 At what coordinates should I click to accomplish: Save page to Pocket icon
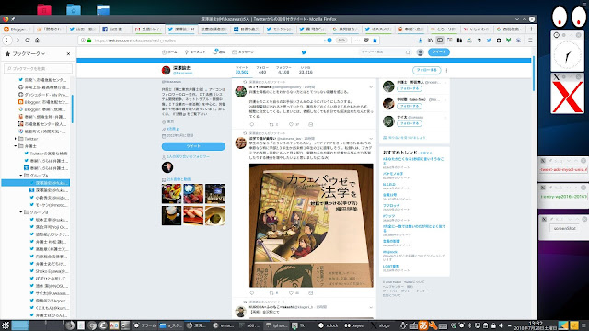click(x=366, y=40)
